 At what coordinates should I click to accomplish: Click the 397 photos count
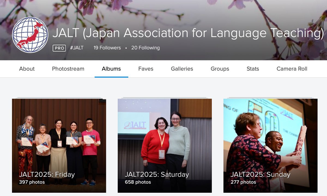pyautogui.click(x=32, y=182)
